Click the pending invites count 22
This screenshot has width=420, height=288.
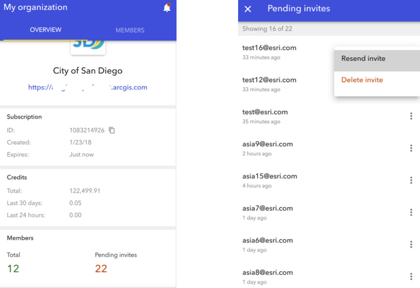(101, 269)
